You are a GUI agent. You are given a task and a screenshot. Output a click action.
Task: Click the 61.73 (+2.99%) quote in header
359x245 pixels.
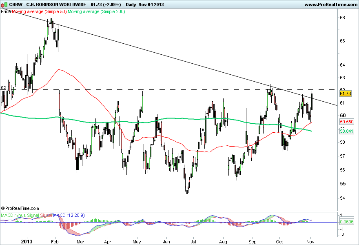[x=106, y=4]
